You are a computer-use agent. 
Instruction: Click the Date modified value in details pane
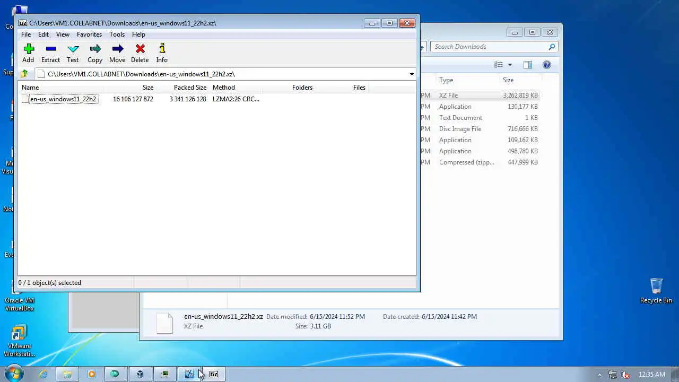[337, 317]
